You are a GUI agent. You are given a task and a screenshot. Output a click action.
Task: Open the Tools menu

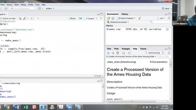click(x=37, y=5)
